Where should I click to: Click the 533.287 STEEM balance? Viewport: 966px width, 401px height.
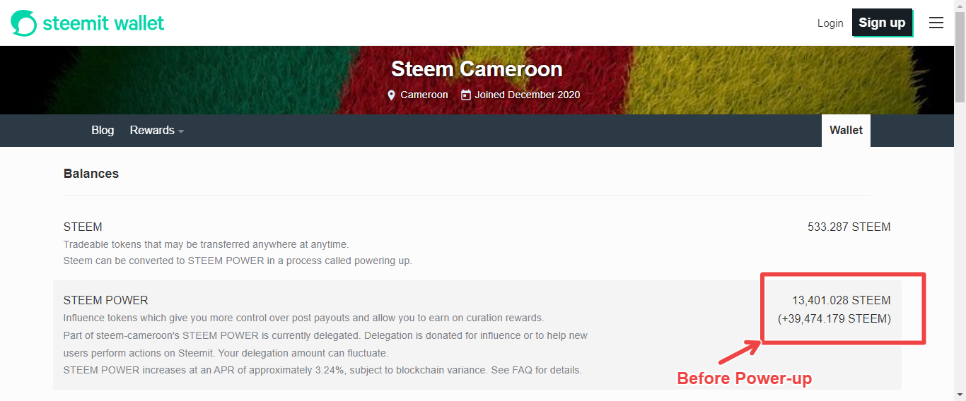[849, 227]
